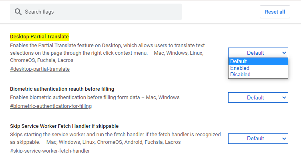This screenshot has height=153, width=301.
Task: Click the chevron arrow on Biometric authentication dropdown
Action: tap(284, 97)
